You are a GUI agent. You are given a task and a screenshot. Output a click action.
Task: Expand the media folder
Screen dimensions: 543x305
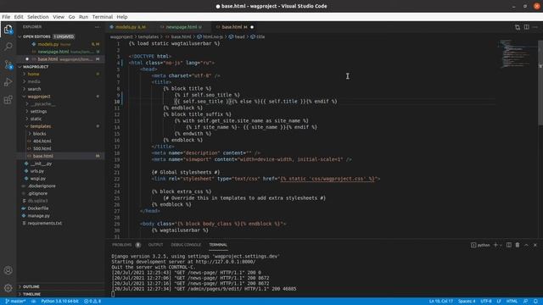coord(61,81)
